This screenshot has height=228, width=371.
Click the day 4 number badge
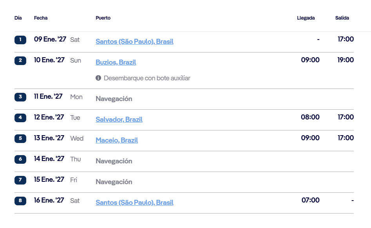[x=20, y=118]
